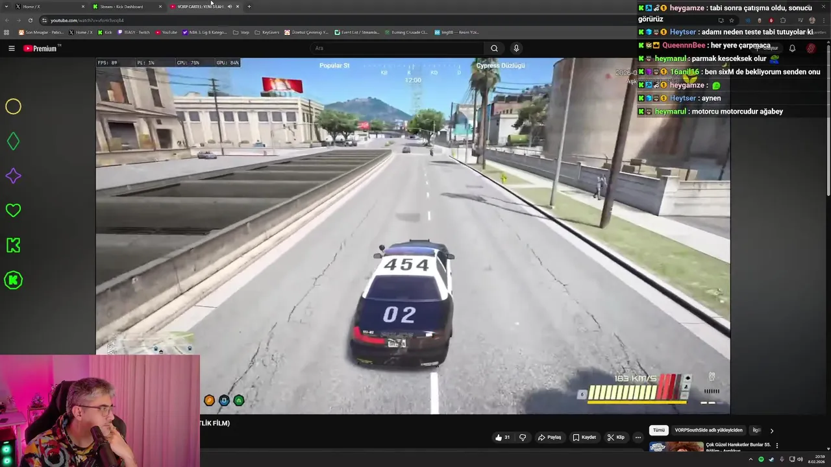This screenshot has width=831, height=467.
Task: Open the Spotify icon in the system tray
Action: pos(761,459)
